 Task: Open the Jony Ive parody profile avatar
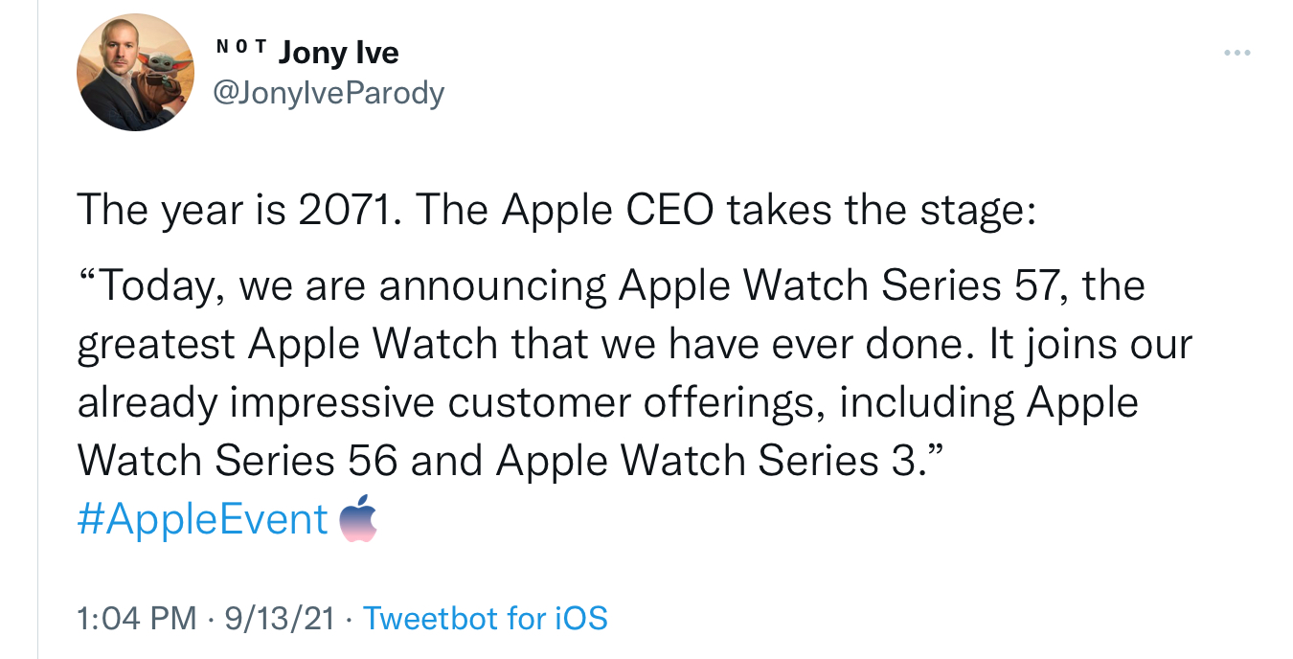pos(135,74)
